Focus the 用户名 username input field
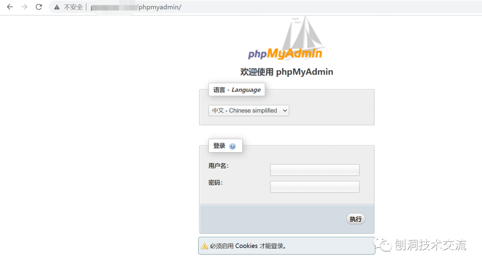482x266 pixels. pyautogui.click(x=315, y=170)
